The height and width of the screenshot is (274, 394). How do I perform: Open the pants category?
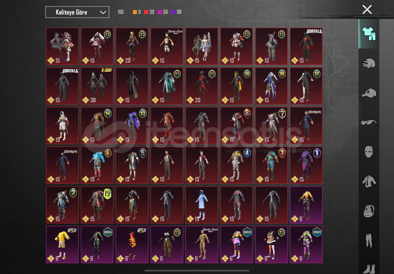pyautogui.click(x=369, y=241)
